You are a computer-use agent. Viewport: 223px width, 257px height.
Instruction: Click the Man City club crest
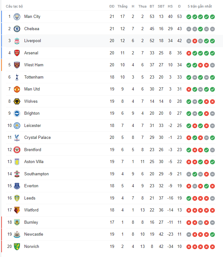click(17, 17)
